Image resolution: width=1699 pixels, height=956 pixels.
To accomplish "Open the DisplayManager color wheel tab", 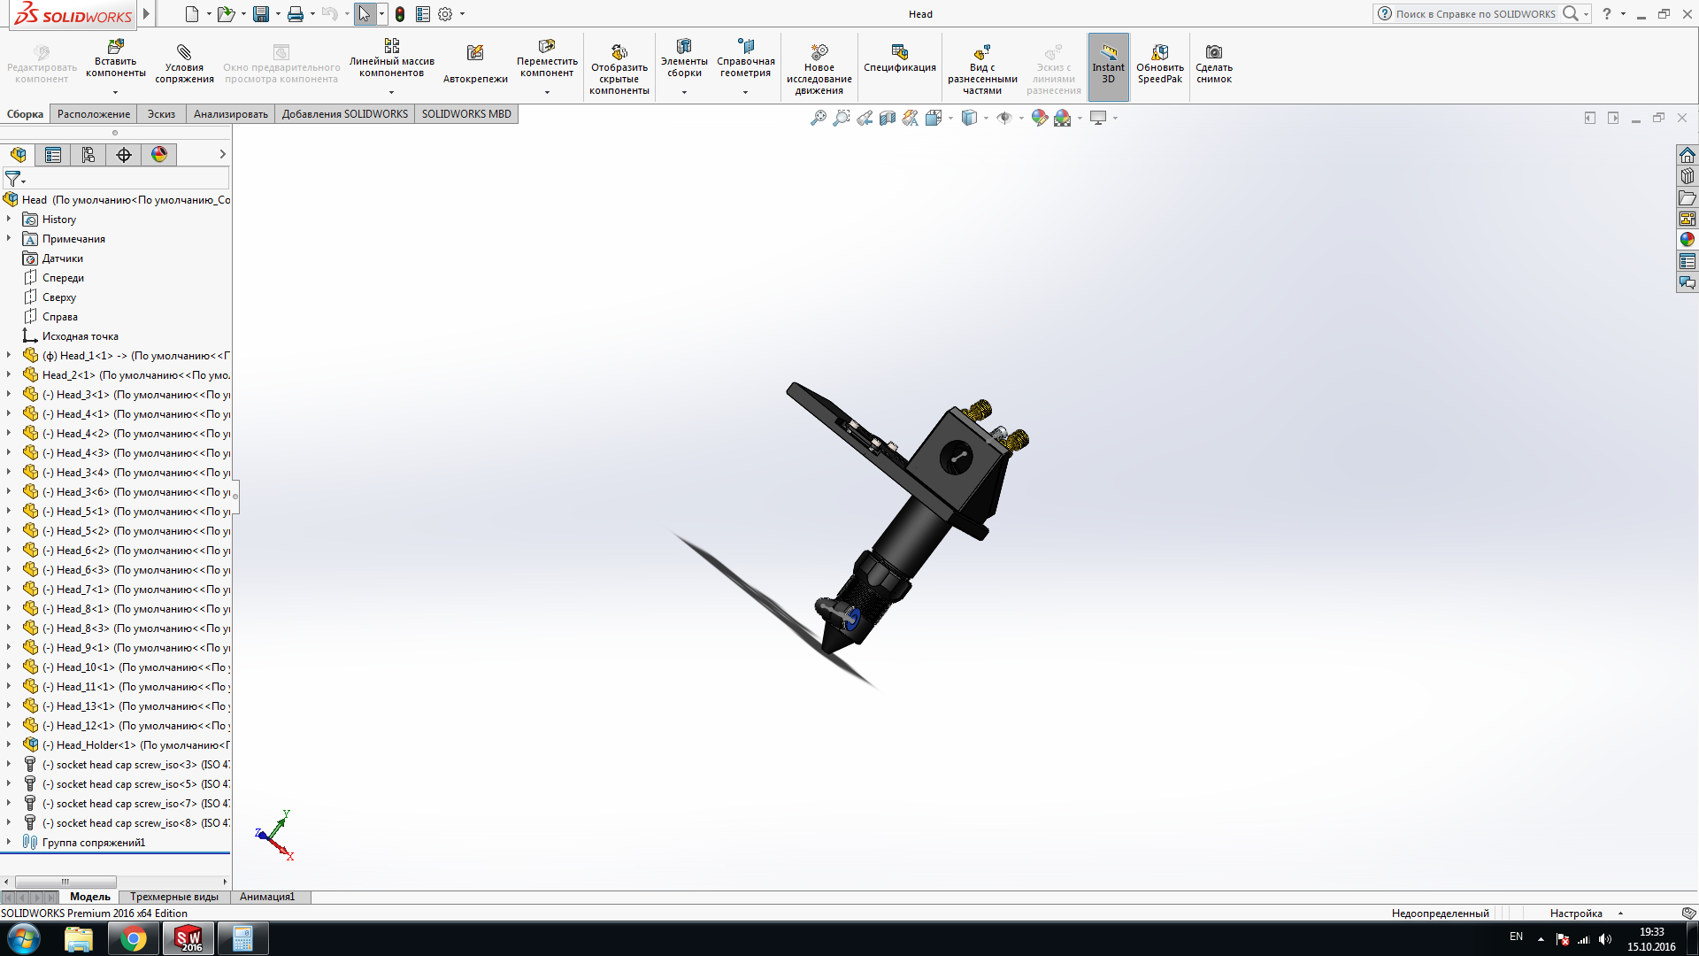I will pos(159,155).
